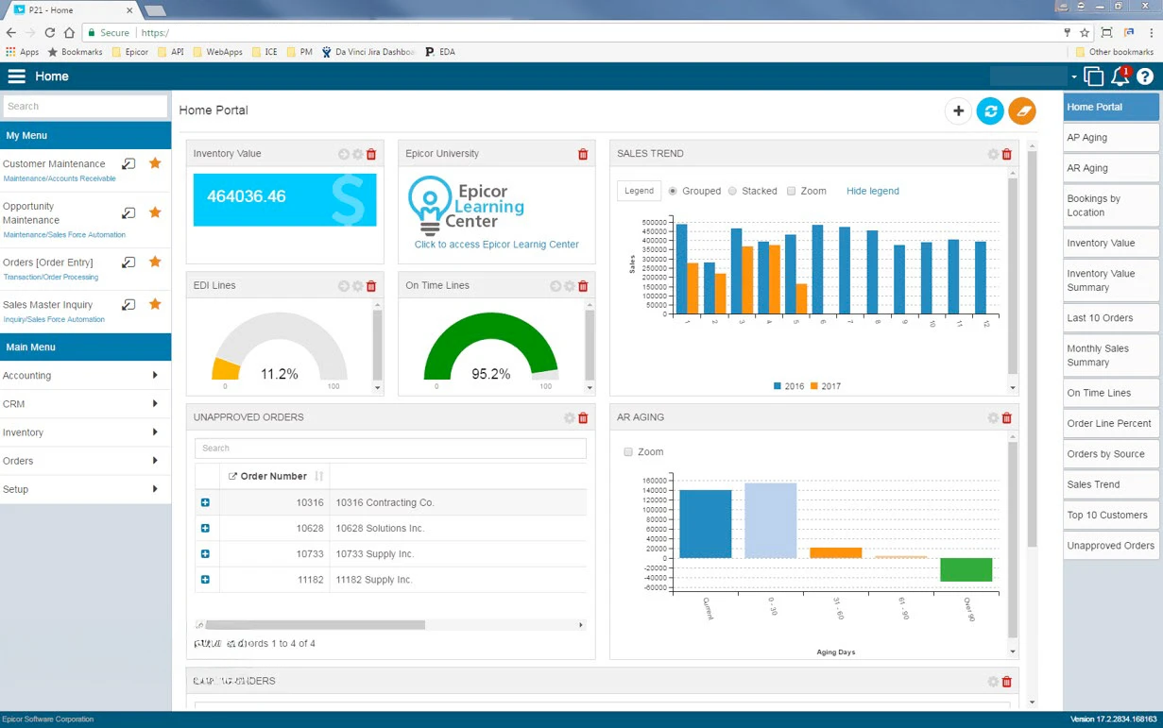Click the Unapproved Orders search field
The width and height of the screenshot is (1163, 728).
coord(390,449)
